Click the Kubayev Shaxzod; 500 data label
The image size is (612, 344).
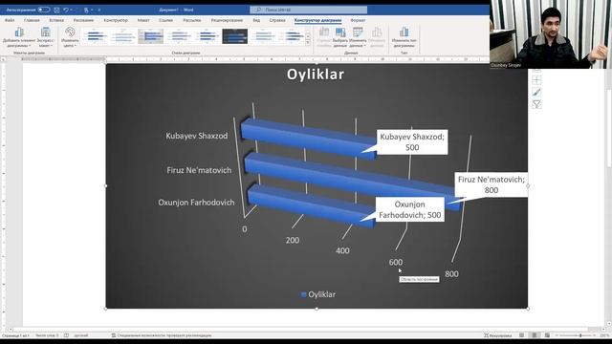(x=412, y=142)
